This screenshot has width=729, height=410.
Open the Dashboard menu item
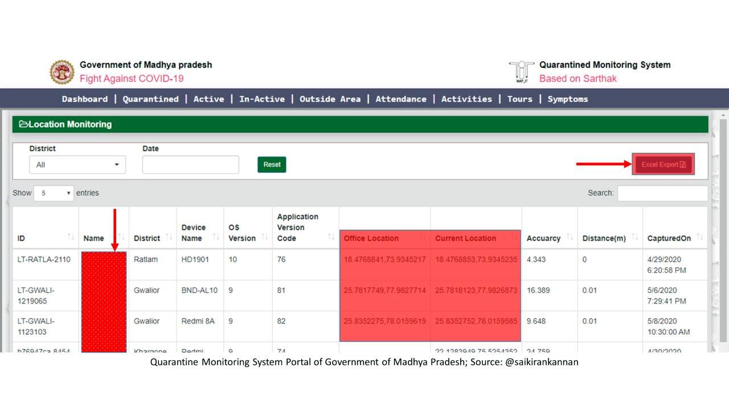coord(84,99)
